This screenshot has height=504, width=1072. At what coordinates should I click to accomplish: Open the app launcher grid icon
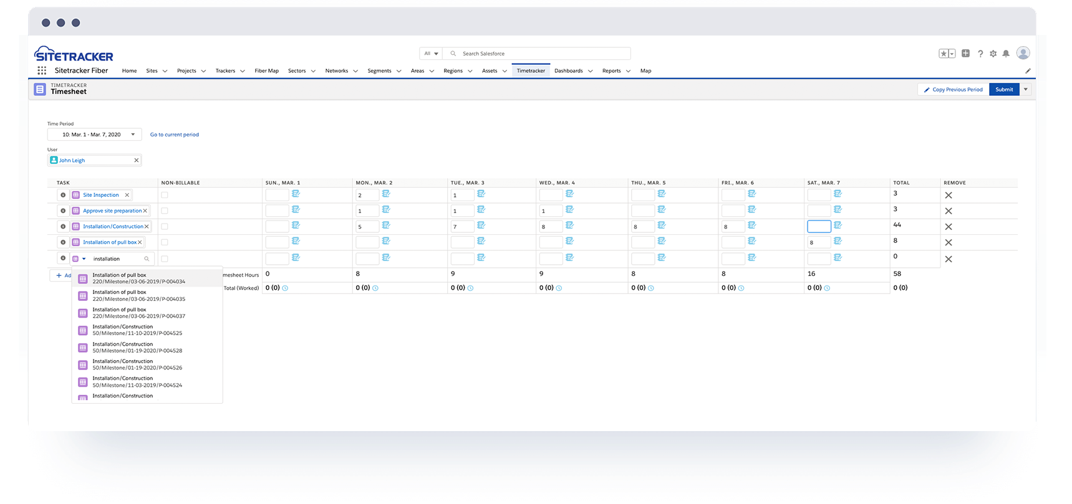pos(42,71)
